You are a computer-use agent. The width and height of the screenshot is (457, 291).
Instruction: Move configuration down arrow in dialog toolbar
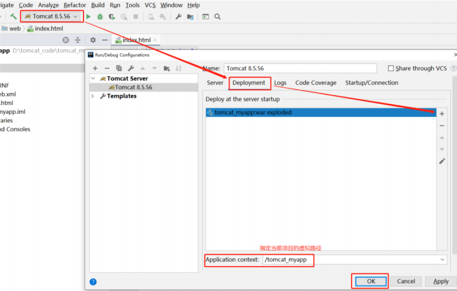tap(154, 69)
